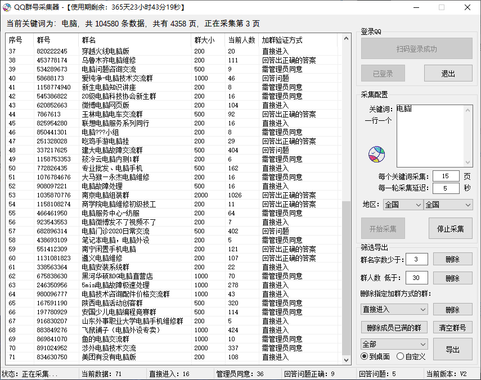Viewport: 481px width, 380px height.
Task: Click the 群人数 低于 number field
Action: (x=416, y=278)
